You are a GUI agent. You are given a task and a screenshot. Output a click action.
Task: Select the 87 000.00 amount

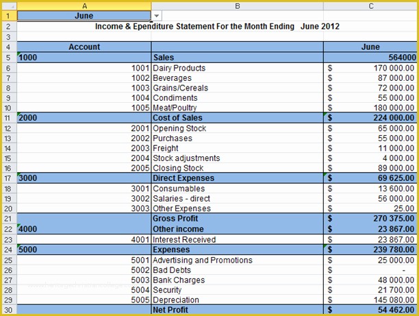pos(370,78)
